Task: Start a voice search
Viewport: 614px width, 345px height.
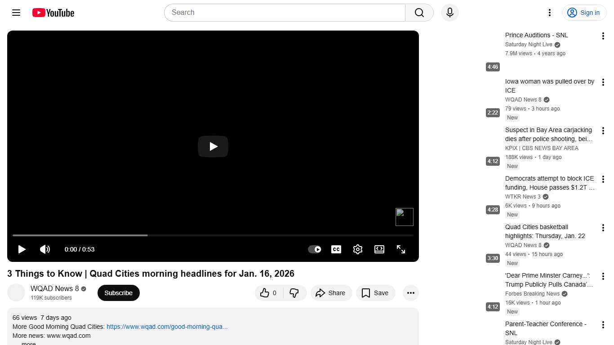Action: pyautogui.click(x=449, y=13)
